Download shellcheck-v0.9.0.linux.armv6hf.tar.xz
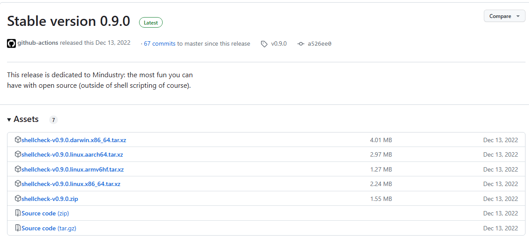 [x=73, y=169]
